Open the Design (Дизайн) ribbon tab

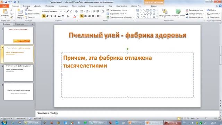(38, 6)
